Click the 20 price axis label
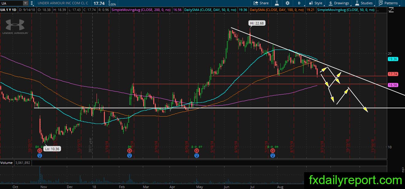405x189 pixels. (x=390, y=53)
